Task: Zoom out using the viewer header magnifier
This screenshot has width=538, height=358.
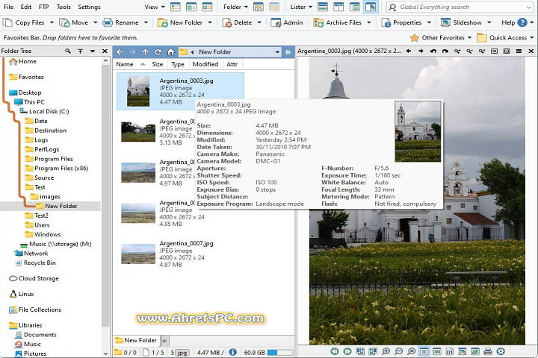Action: coord(469,51)
